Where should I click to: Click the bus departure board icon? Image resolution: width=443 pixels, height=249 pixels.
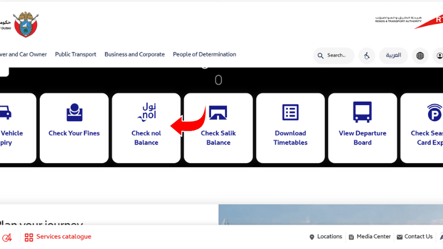pyautogui.click(x=363, y=112)
